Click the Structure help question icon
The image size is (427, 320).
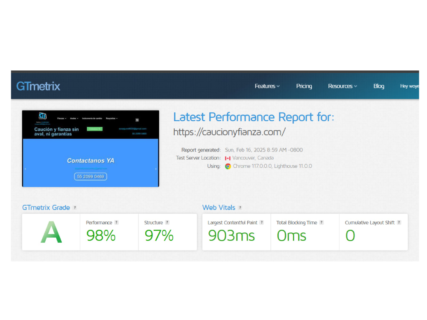click(x=167, y=222)
